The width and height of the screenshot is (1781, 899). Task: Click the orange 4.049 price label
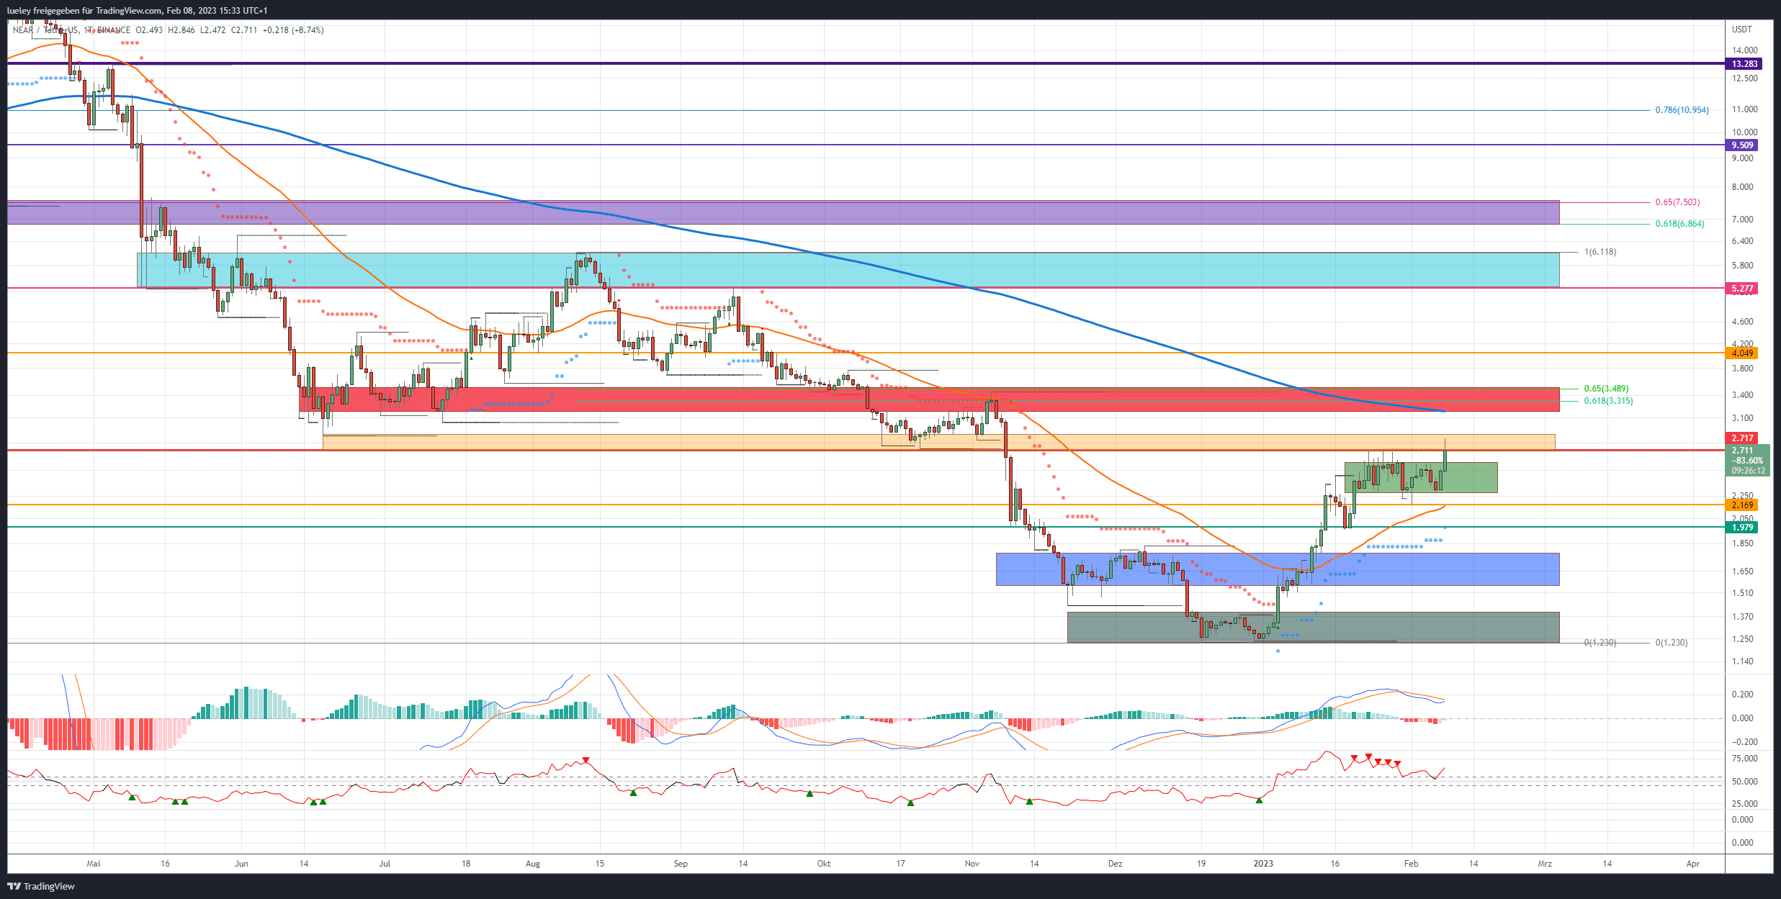tap(1742, 353)
